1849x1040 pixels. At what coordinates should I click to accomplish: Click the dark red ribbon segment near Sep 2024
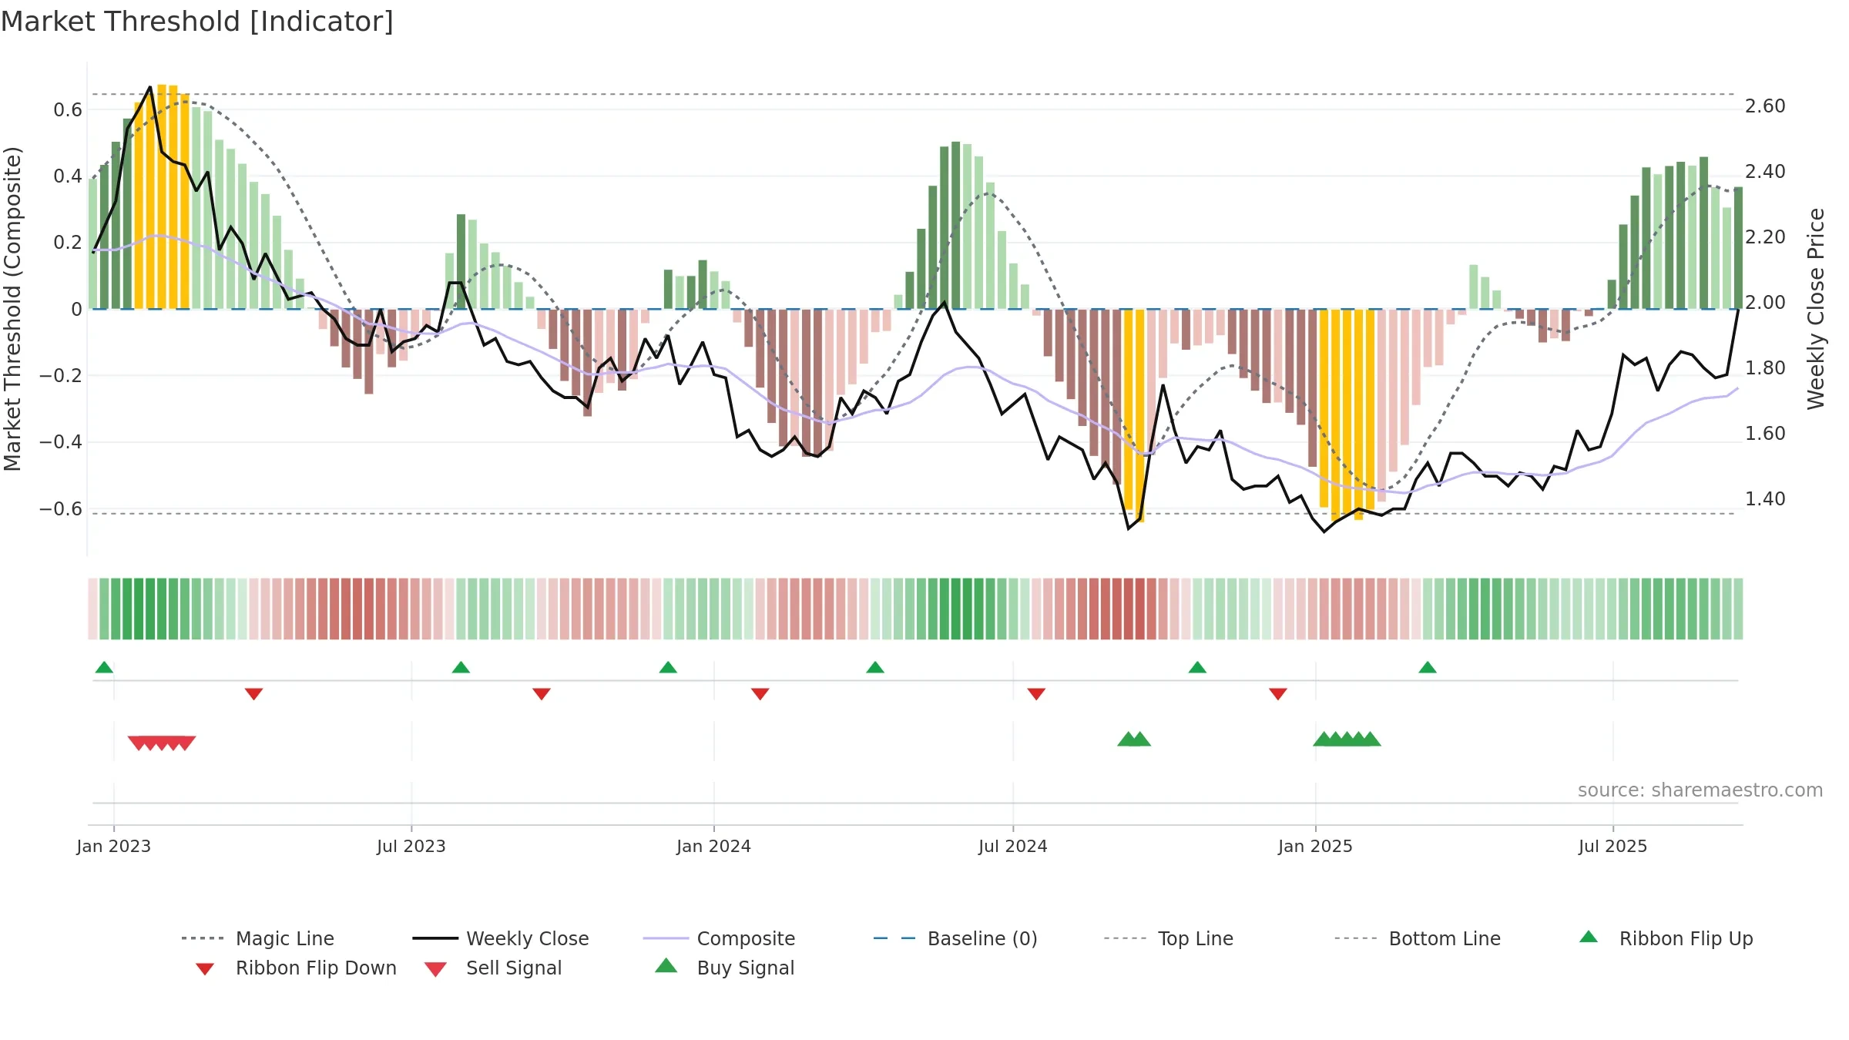[1139, 609]
